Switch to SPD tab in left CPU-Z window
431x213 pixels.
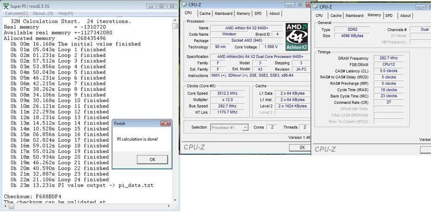point(258,13)
